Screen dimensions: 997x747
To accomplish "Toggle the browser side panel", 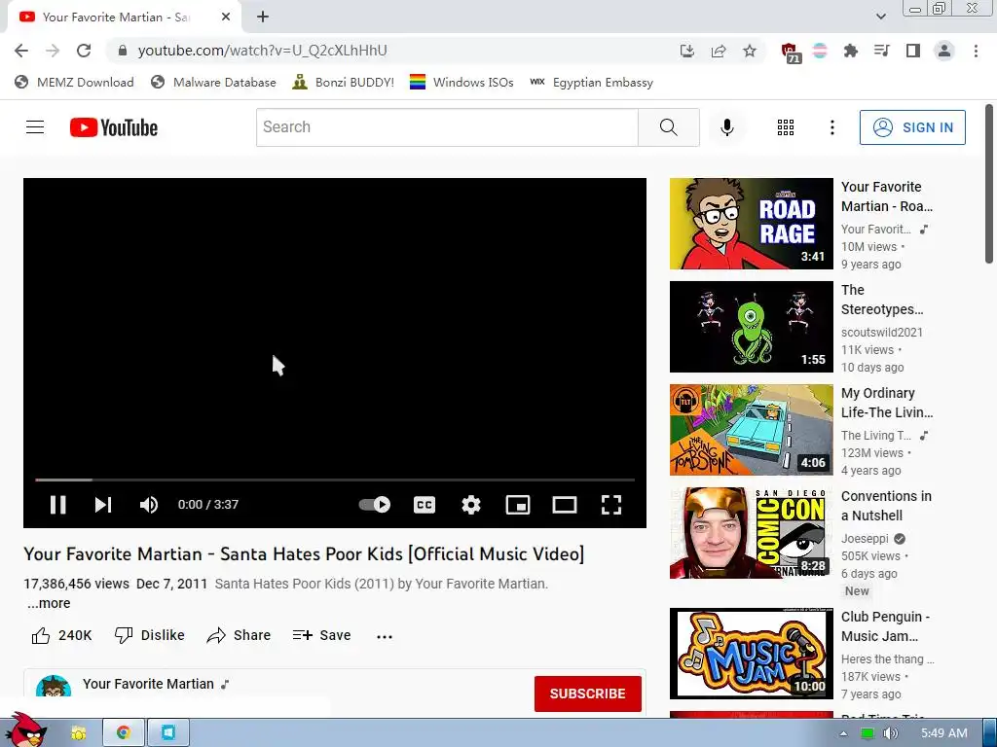I will point(913,51).
